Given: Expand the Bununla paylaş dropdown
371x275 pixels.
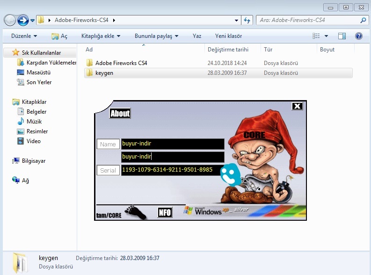Looking at the screenshot, I should point(156,36).
